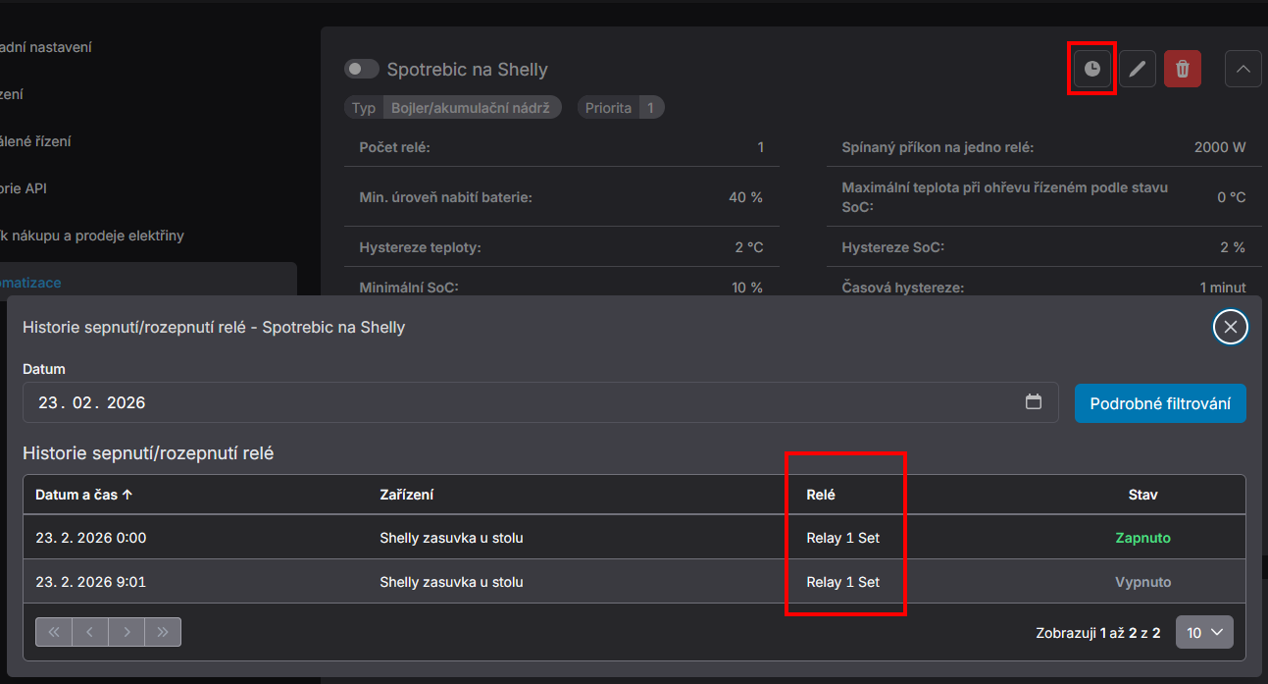The width and height of the screenshot is (1268, 684).
Task: Delete appliance using red trash icon
Action: coord(1183,69)
